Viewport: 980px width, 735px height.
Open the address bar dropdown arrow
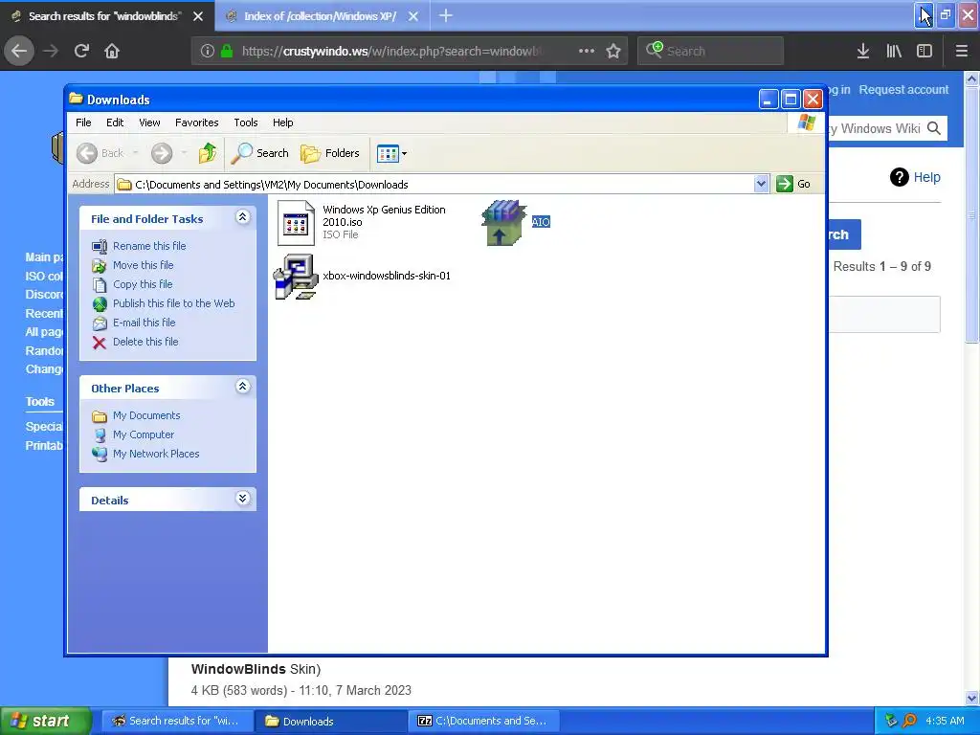click(761, 185)
